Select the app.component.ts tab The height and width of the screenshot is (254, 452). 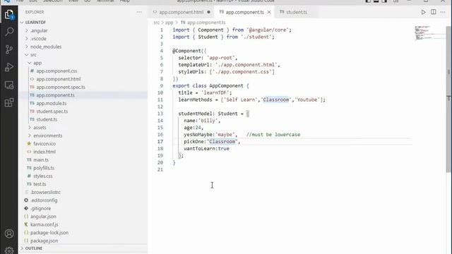(x=244, y=12)
